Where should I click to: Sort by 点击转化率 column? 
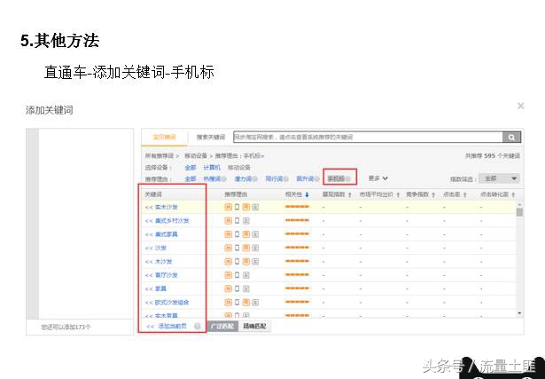point(498,194)
